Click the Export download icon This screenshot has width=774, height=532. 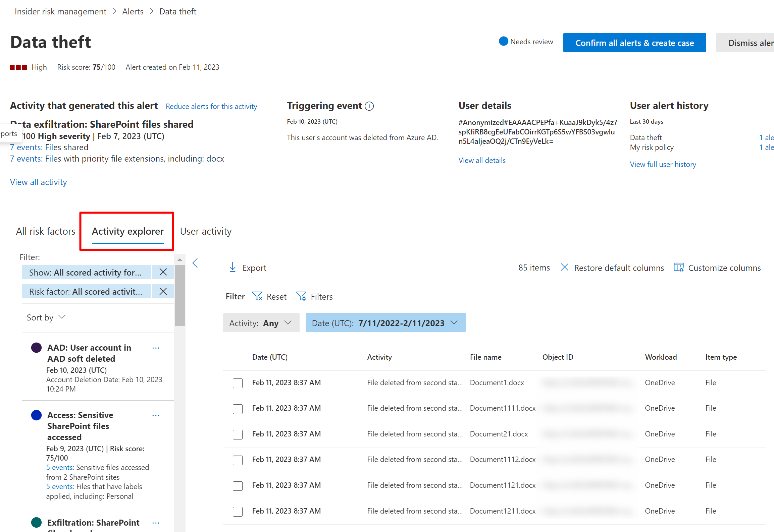(x=233, y=268)
